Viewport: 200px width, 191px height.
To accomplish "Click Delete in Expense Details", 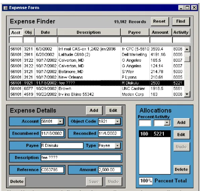I will [x=17, y=181].
